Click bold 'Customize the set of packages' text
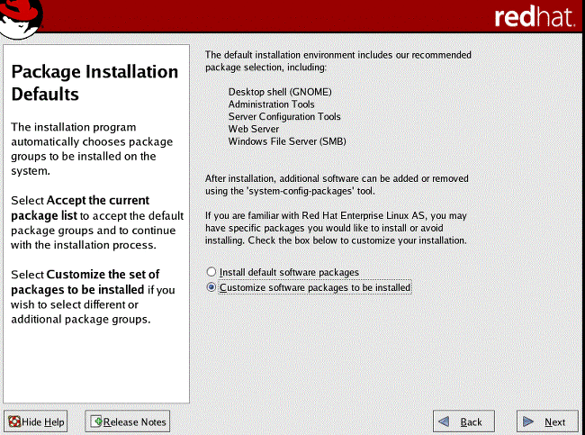The image size is (585, 435). pos(85,282)
